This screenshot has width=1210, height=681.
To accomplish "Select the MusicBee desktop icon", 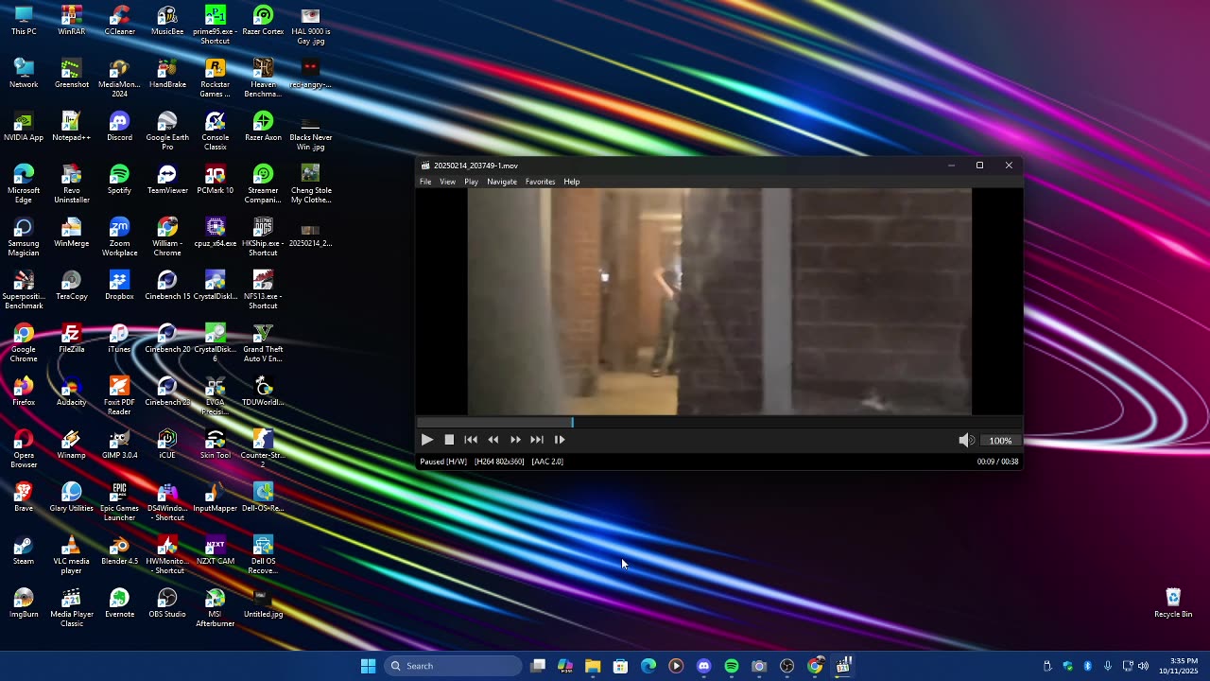I will tap(167, 21).
